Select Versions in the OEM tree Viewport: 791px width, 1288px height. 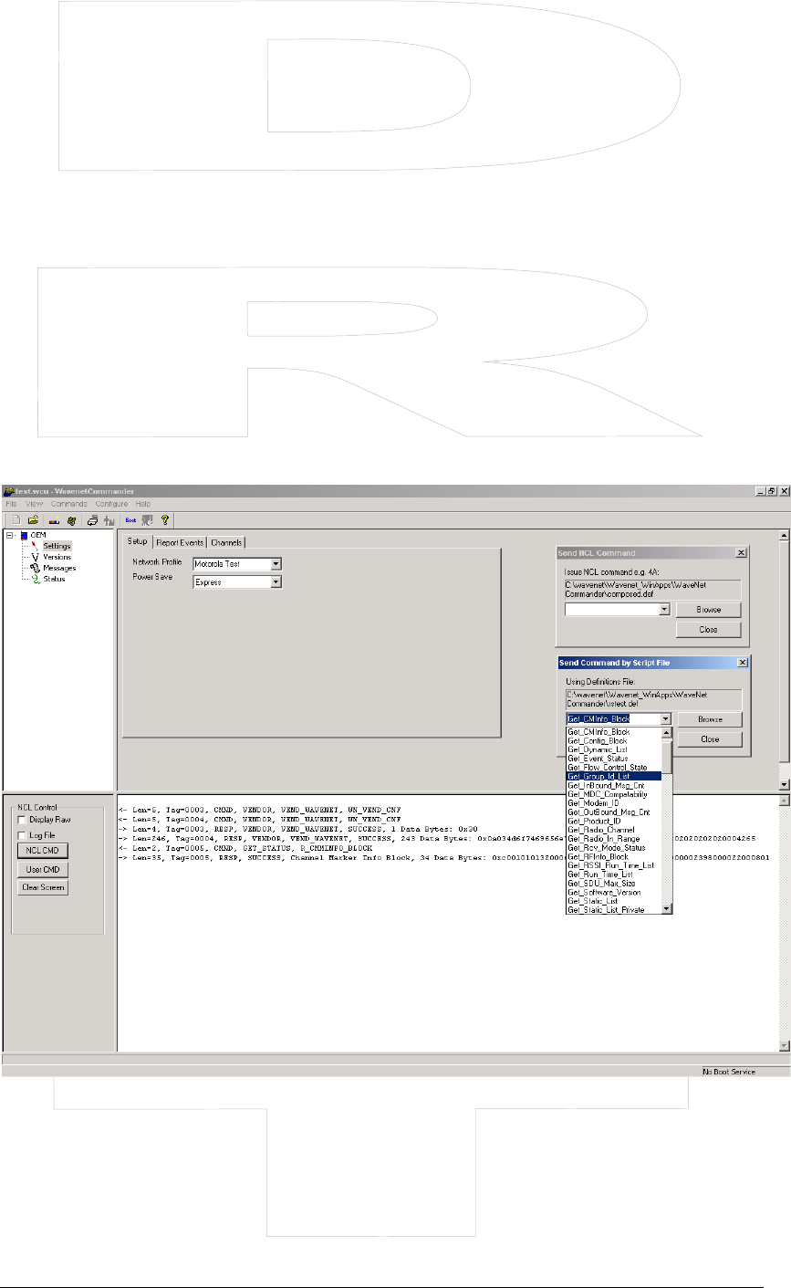tap(57, 557)
